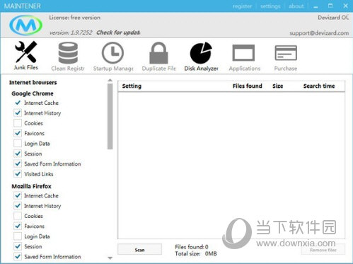Screen dimensions: 353x264
Task: Toggle Mozilla Firefox Favicons checkbox
Action: click(x=18, y=226)
